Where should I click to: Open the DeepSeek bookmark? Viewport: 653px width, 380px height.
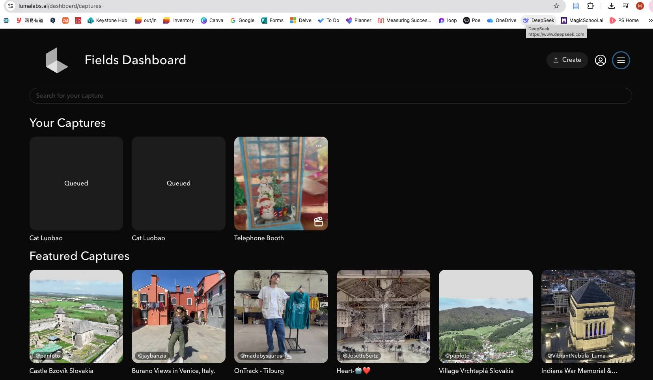(538, 20)
